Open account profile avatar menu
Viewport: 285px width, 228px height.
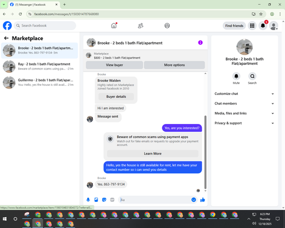[274, 26]
